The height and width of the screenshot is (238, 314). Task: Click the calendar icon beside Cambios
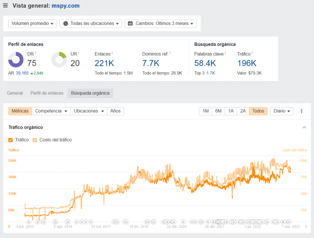point(130,23)
